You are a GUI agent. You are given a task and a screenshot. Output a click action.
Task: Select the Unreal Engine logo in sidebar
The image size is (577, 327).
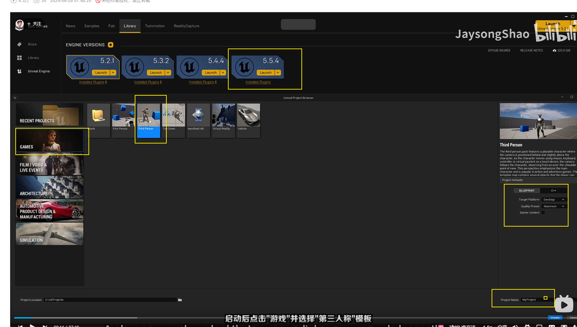click(x=19, y=71)
